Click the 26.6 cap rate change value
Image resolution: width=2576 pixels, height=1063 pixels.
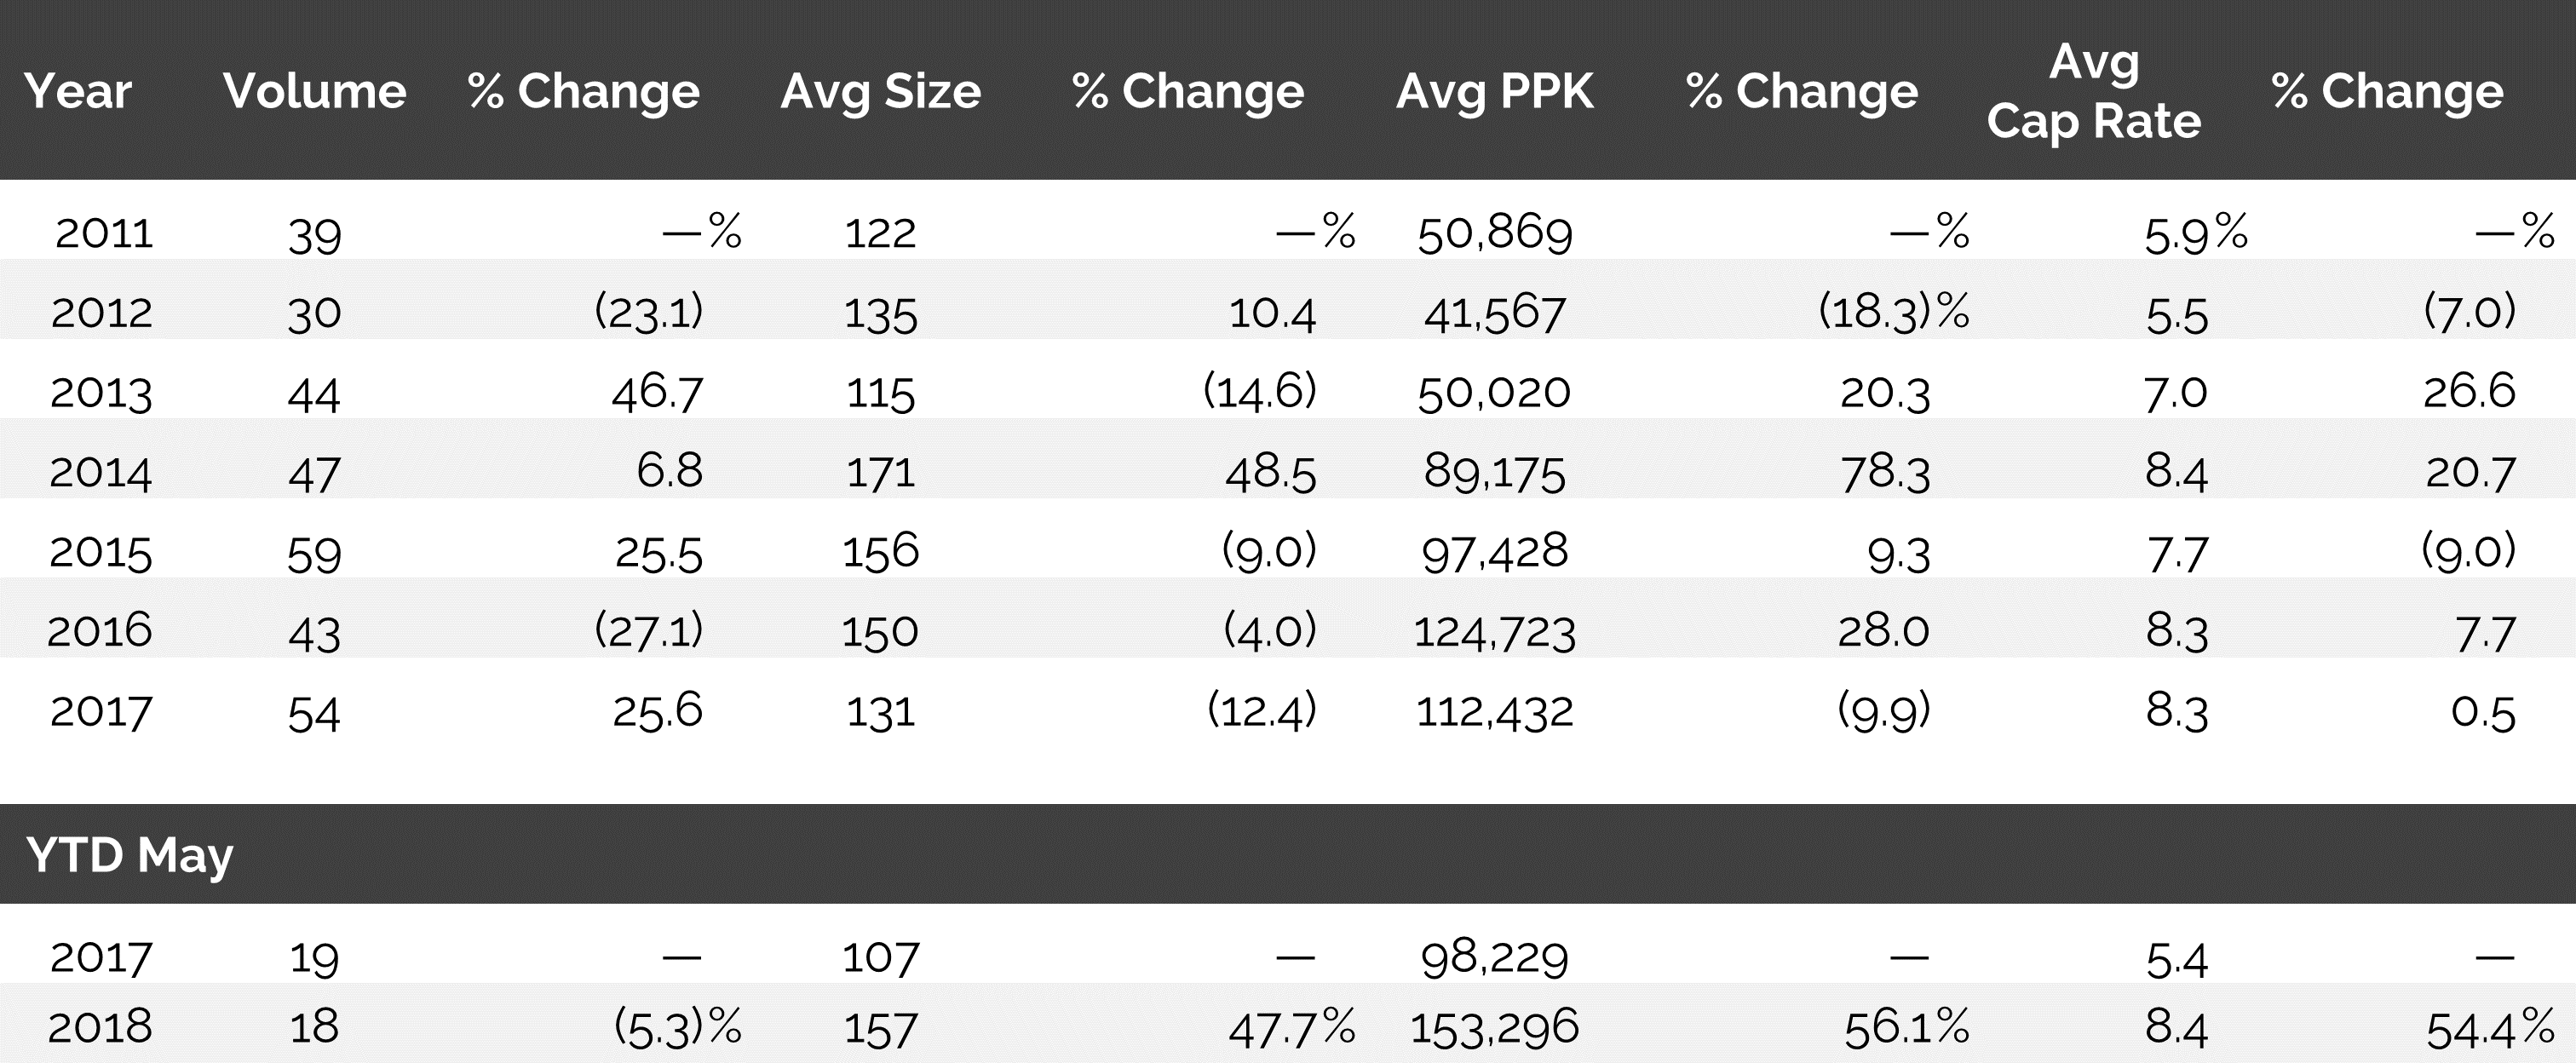[x=2469, y=391]
